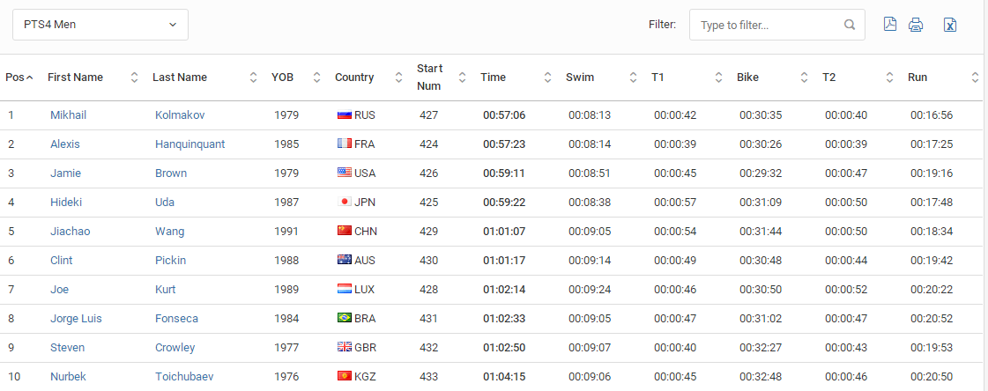Sort by YOB column arrows
988x391 pixels.
pos(317,77)
